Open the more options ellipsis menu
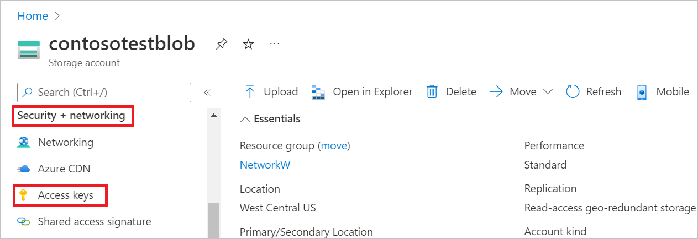The height and width of the screenshot is (239, 698). pos(275,44)
